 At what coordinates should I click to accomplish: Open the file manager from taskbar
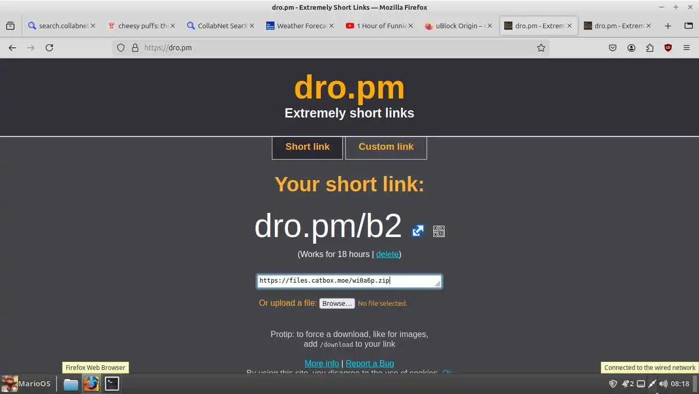pyautogui.click(x=71, y=384)
